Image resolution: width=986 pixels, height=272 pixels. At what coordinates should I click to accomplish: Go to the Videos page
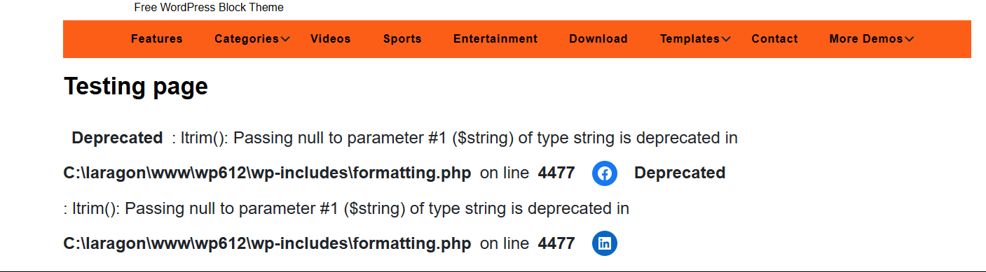click(331, 39)
